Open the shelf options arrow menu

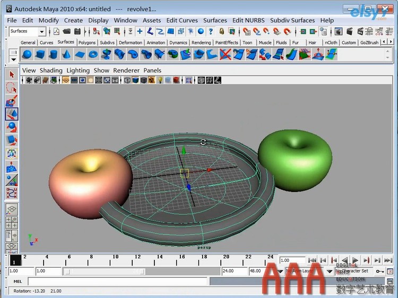(13, 60)
